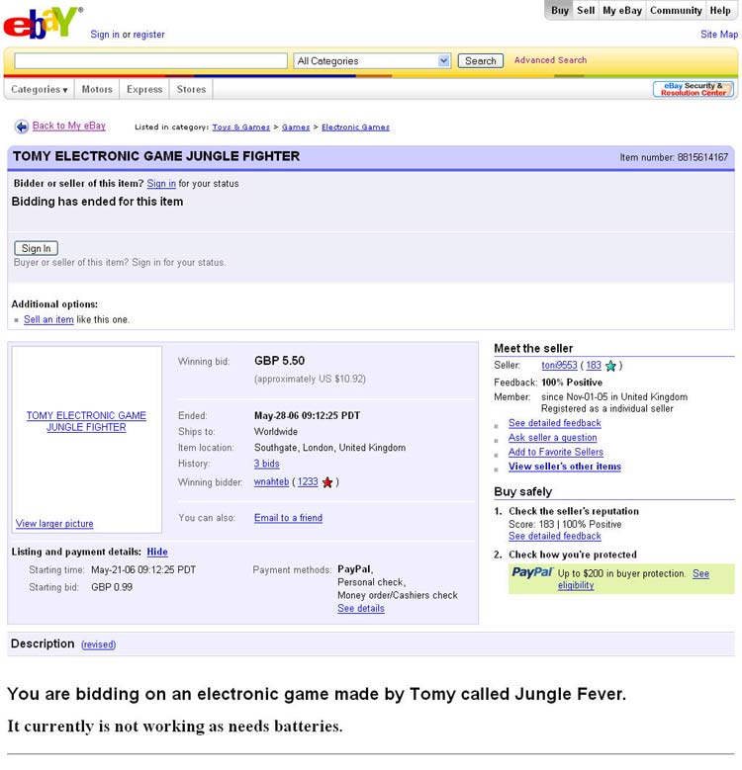Go to the Motors section
The height and width of the screenshot is (770, 742).
click(x=97, y=89)
